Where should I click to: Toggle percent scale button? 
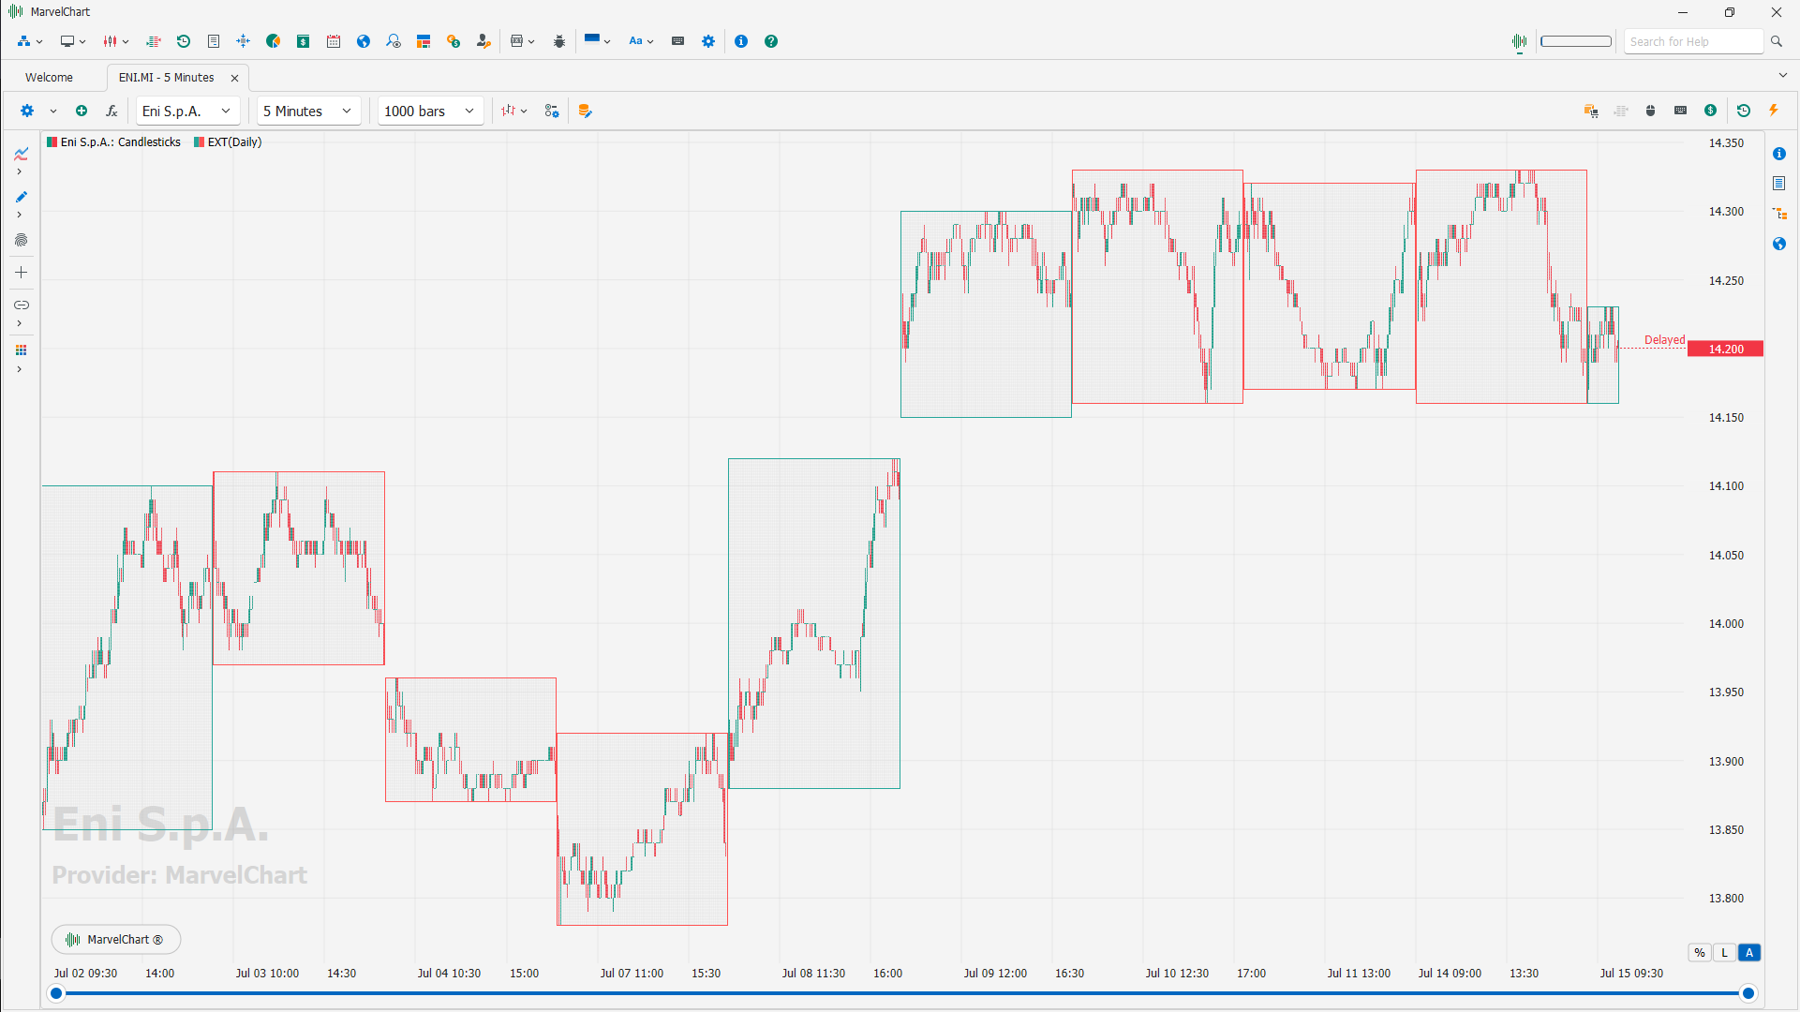(1700, 953)
